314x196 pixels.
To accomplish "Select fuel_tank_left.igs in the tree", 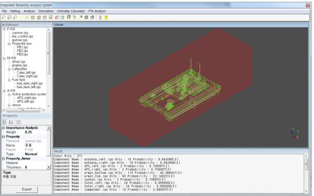I will point(29,87).
